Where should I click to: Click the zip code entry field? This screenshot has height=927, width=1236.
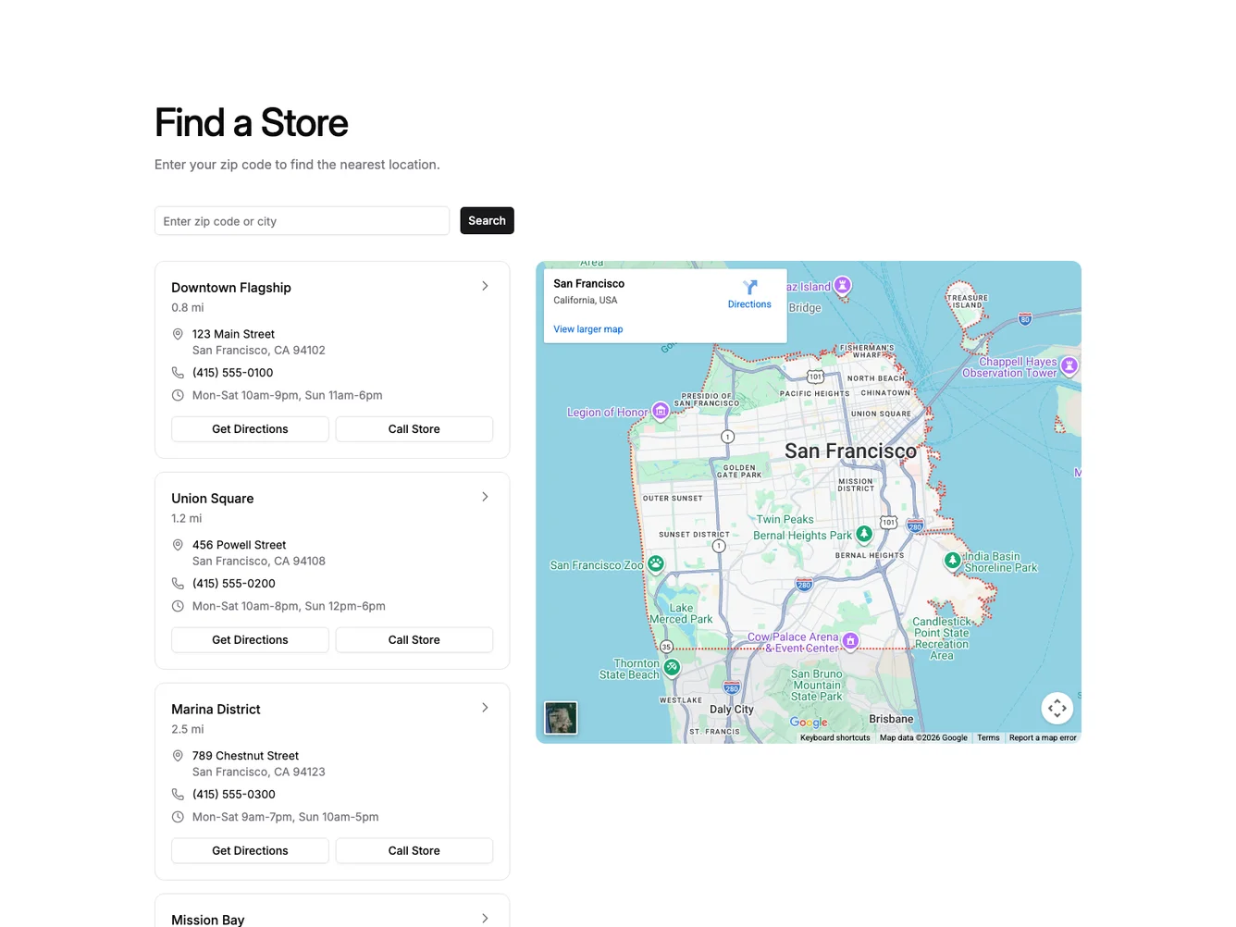[x=302, y=220]
